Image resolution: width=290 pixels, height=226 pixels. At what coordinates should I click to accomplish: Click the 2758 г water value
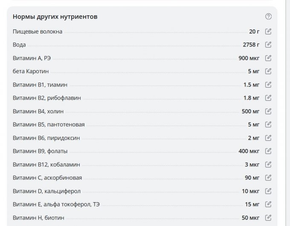pos(251,44)
